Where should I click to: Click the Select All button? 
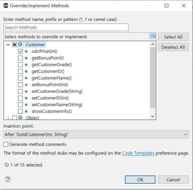pos(173,37)
